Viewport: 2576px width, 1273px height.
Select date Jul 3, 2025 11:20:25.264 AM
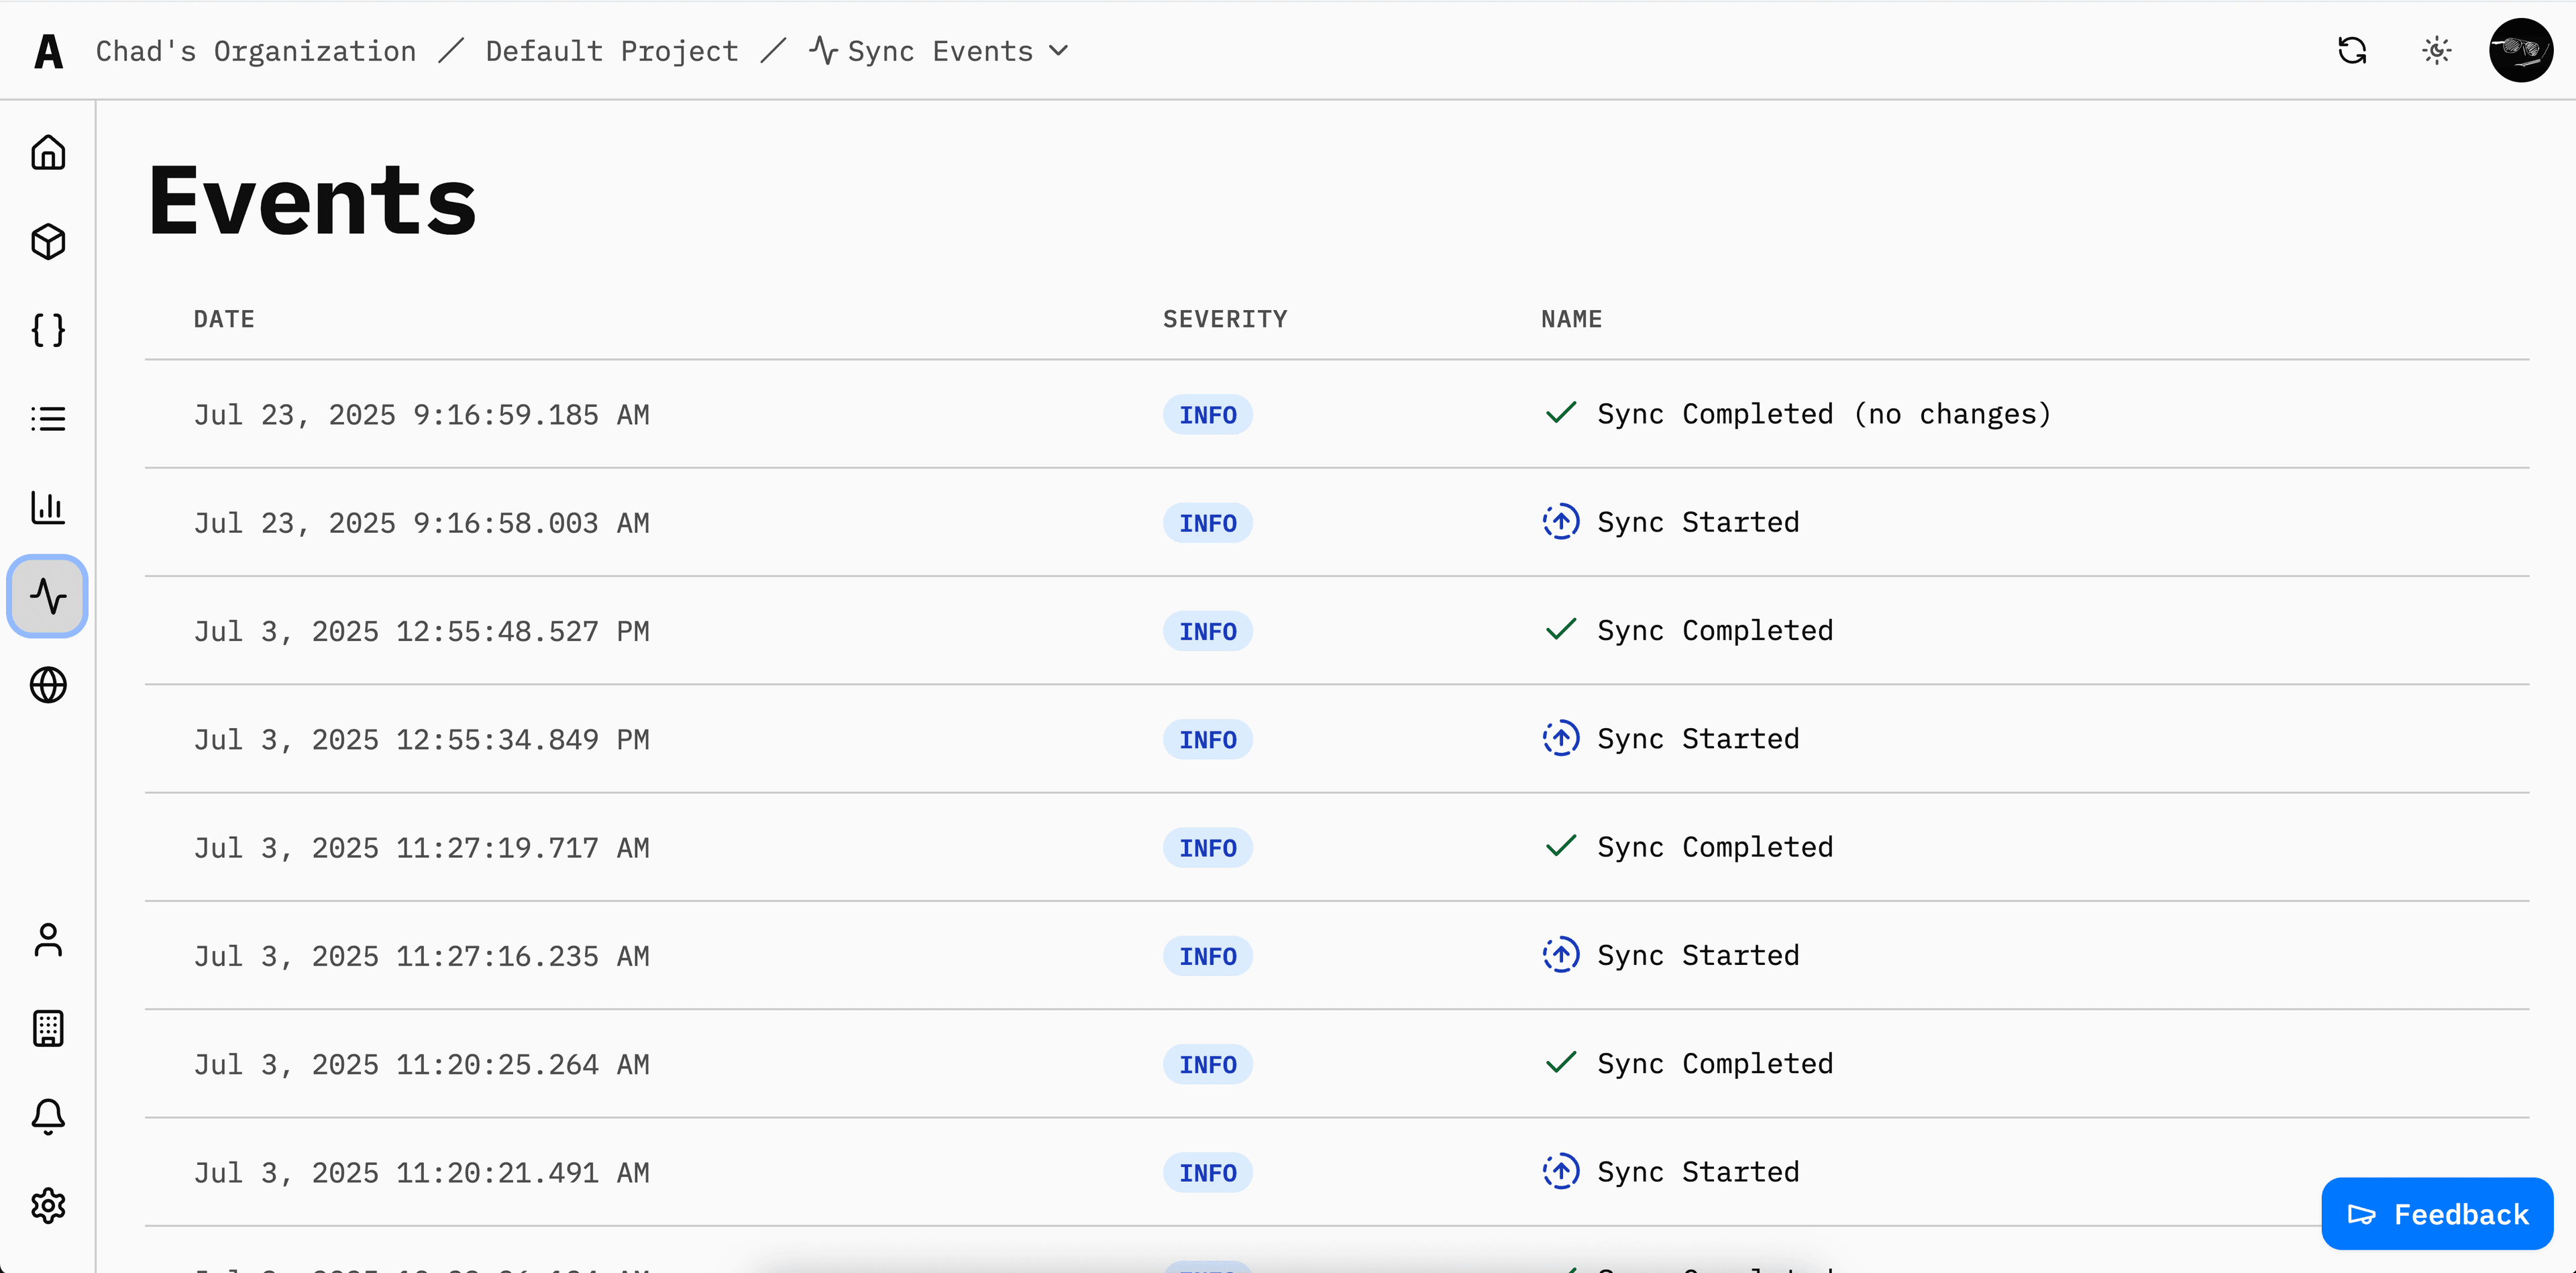click(422, 1064)
